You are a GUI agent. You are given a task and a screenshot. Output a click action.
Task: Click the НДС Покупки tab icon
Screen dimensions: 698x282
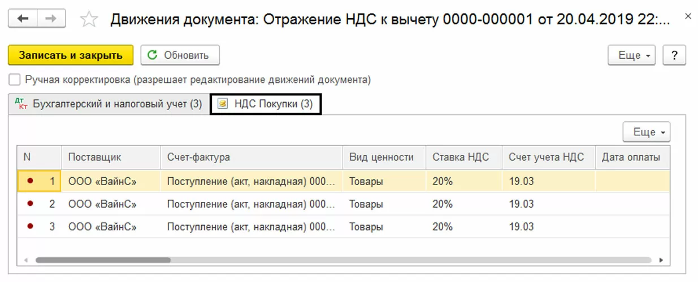click(x=223, y=104)
